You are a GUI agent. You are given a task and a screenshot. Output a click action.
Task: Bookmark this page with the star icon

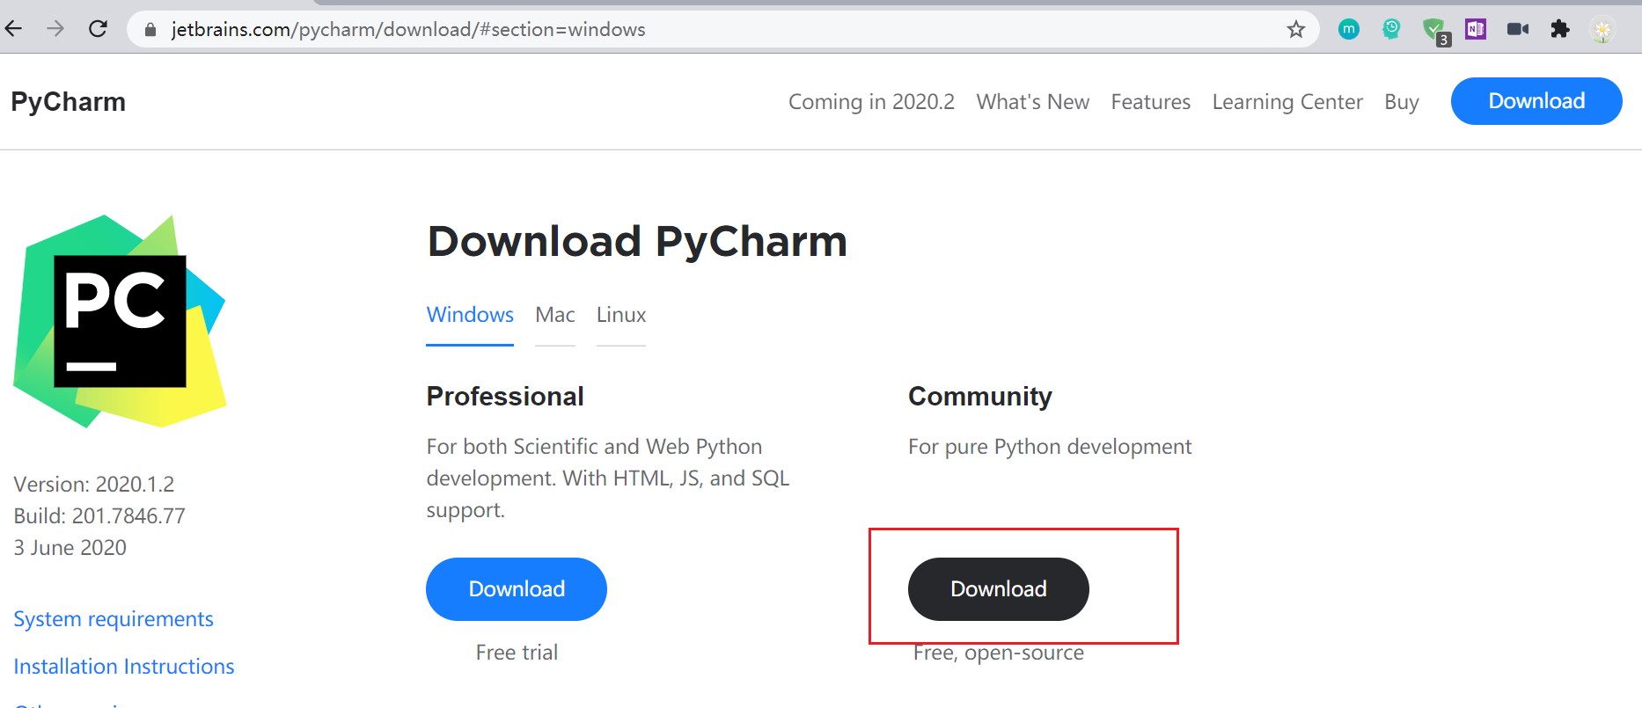click(x=1295, y=30)
